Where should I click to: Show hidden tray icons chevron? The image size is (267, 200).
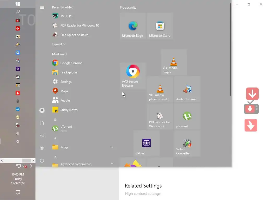[x=31, y=166]
